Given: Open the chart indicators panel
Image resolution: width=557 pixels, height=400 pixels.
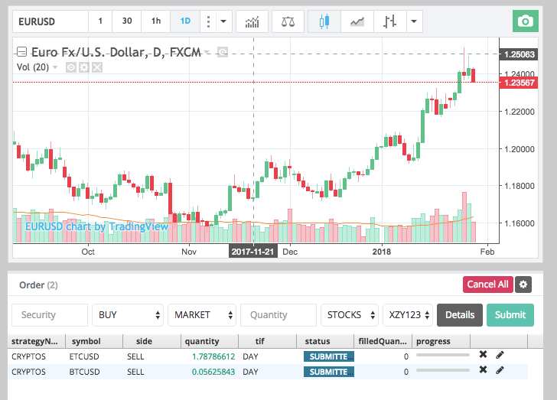Looking at the screenshot, I should pos(252,21).
